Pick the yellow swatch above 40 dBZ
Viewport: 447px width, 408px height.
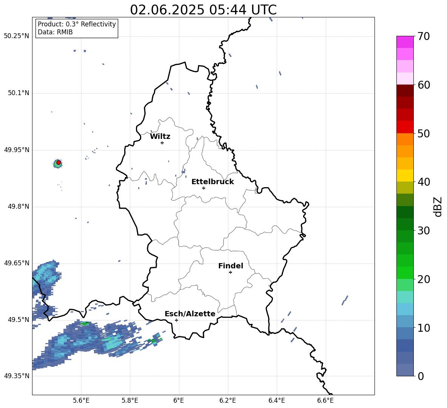(405, 176)
